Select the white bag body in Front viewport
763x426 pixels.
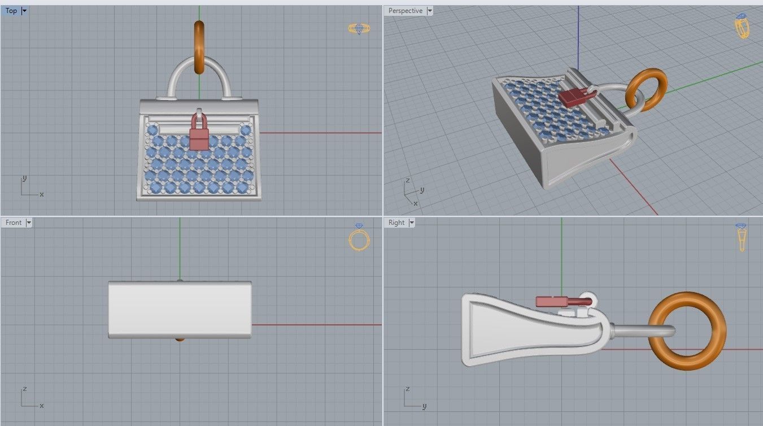(x=180, y=310)
